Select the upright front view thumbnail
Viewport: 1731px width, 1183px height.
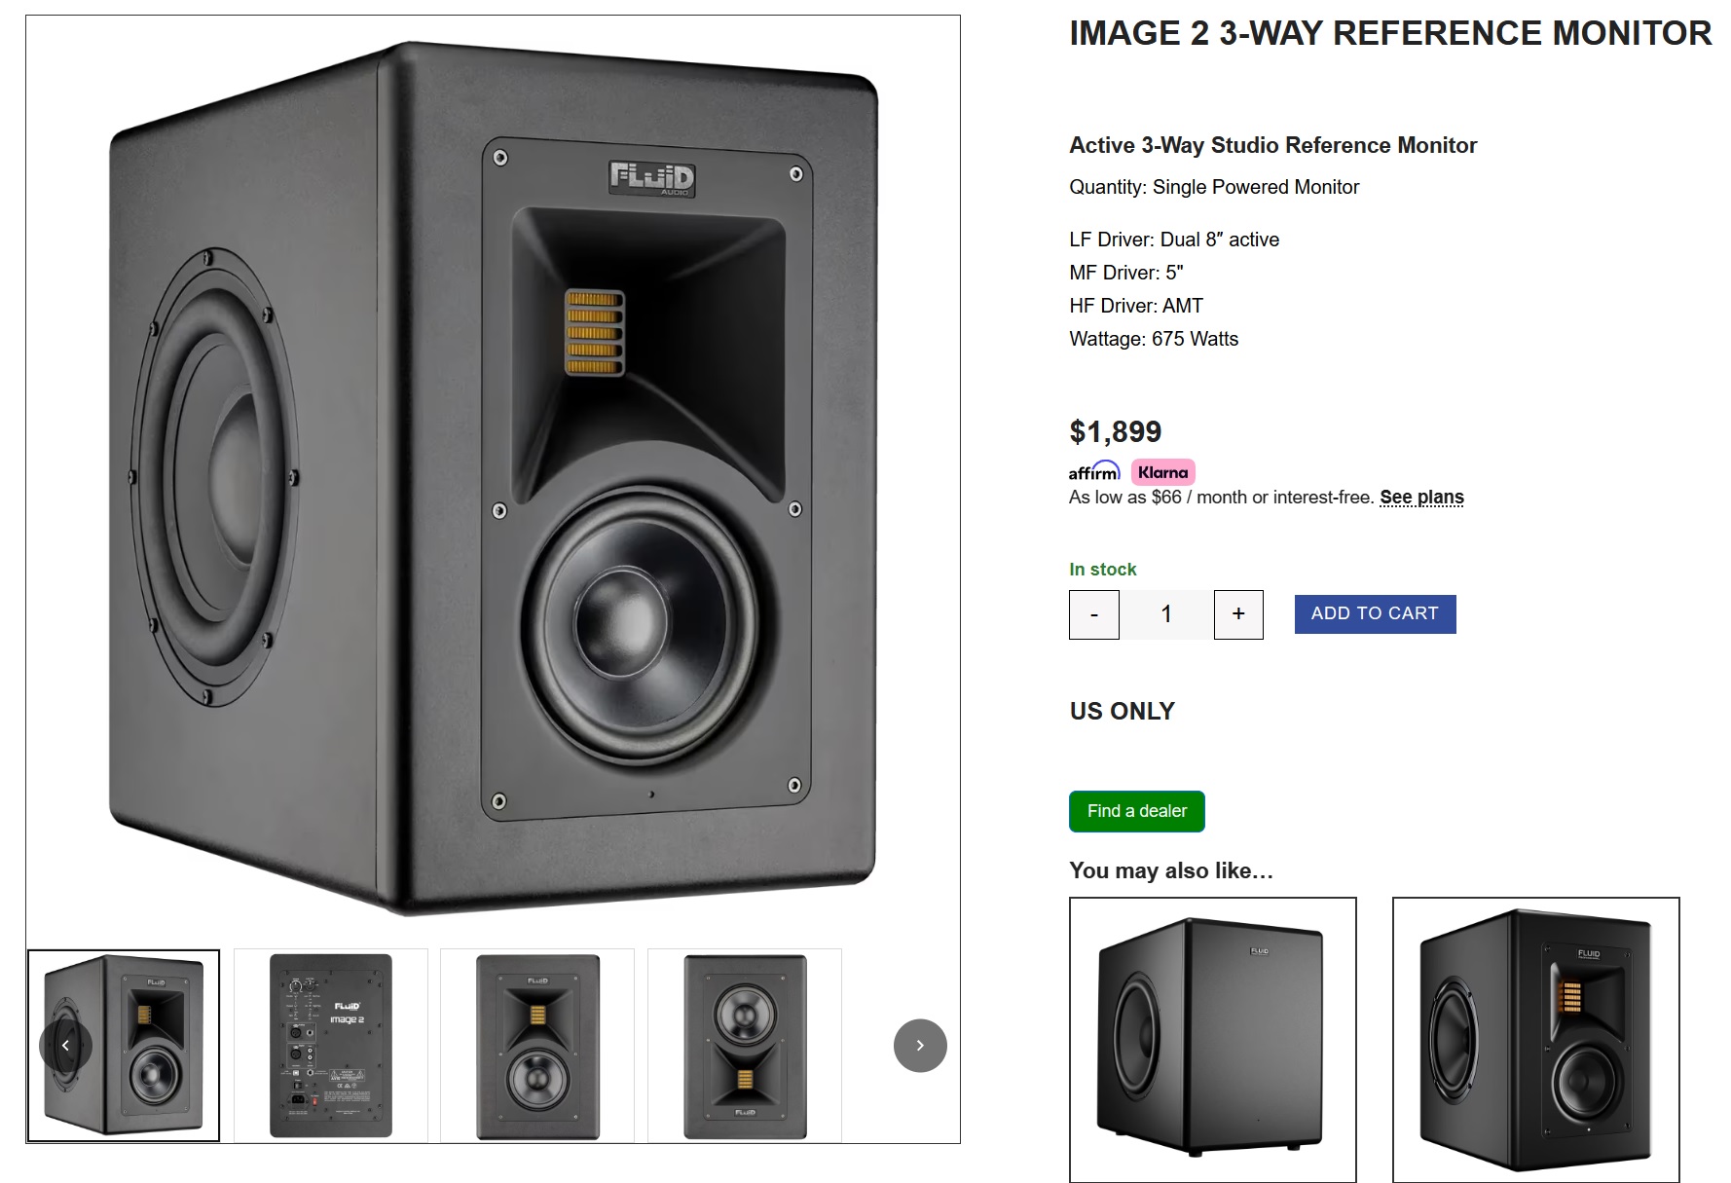[537, 1046]
